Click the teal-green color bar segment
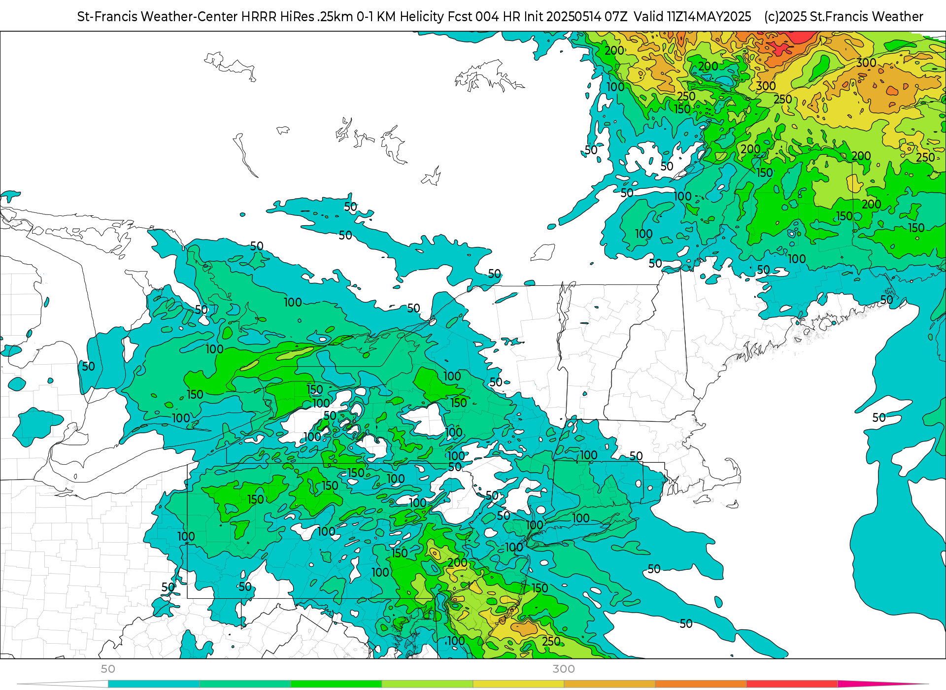The image size is (946, 690). (x=245, y=684)
